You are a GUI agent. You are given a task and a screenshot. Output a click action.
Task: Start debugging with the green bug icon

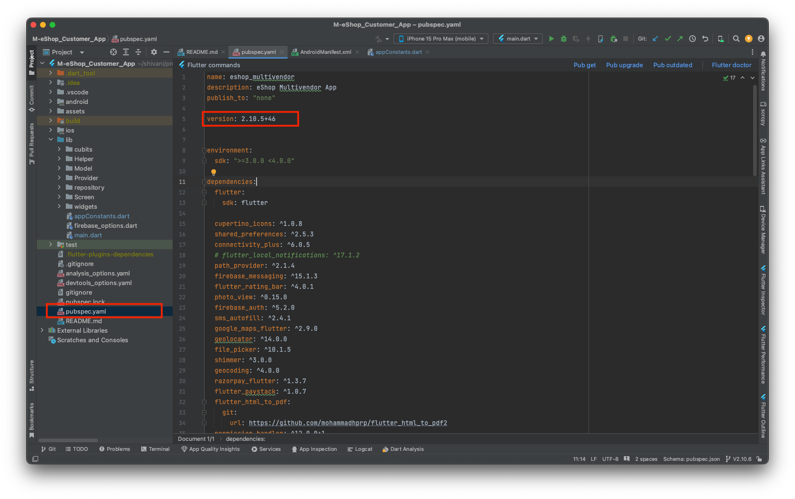click(x=564, y=39)
